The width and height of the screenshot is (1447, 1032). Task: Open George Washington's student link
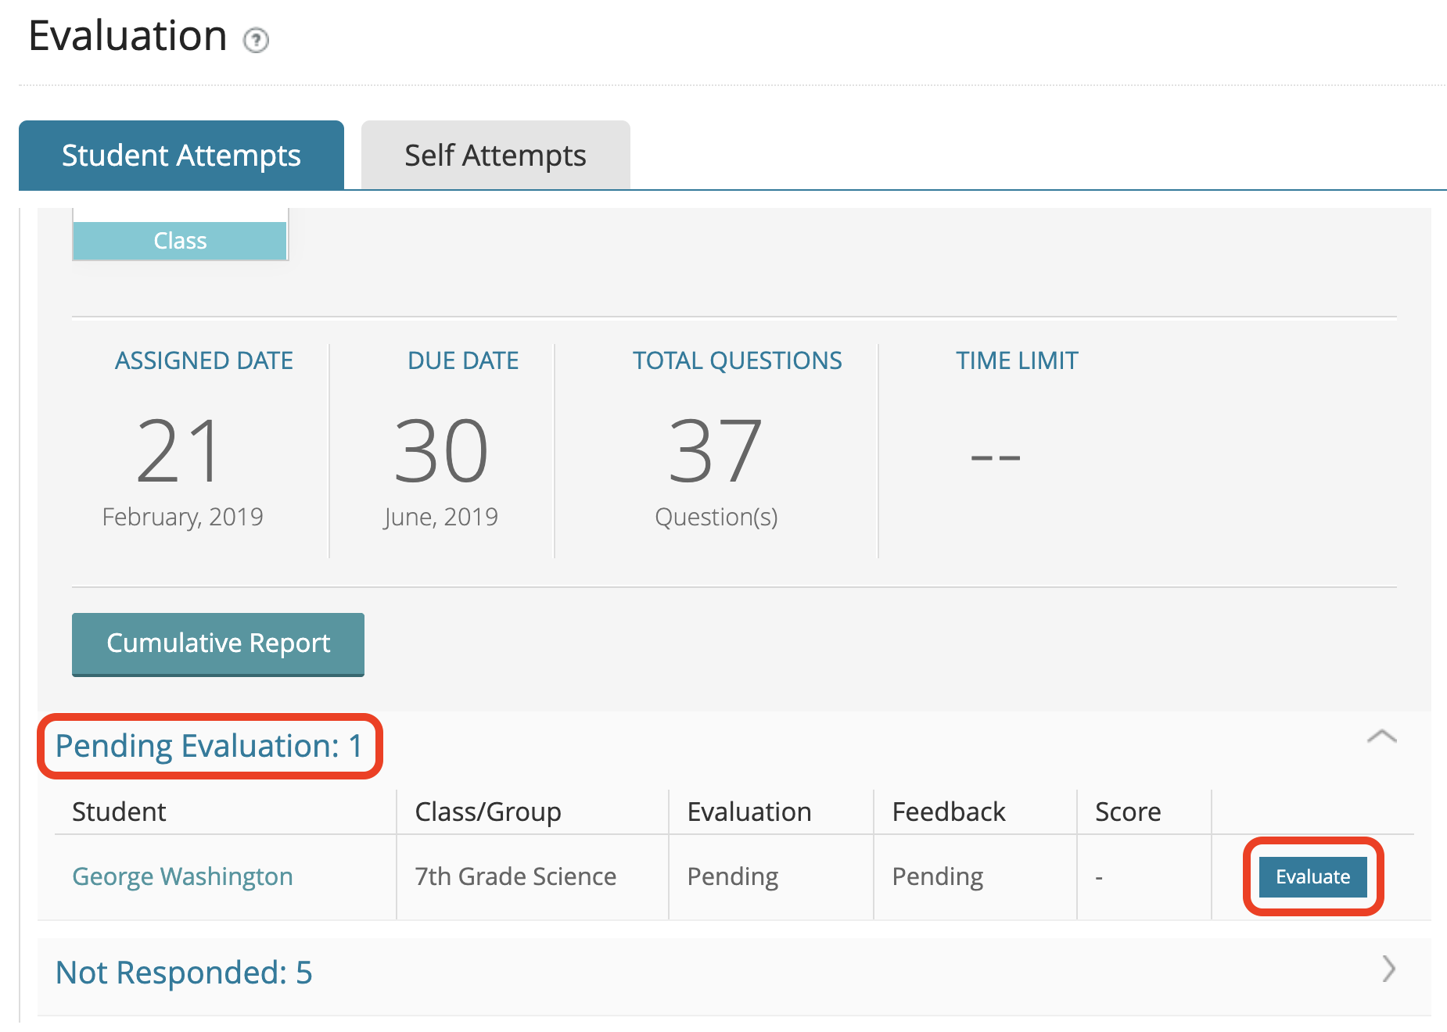pyautogui.click(x=182, y=876)
